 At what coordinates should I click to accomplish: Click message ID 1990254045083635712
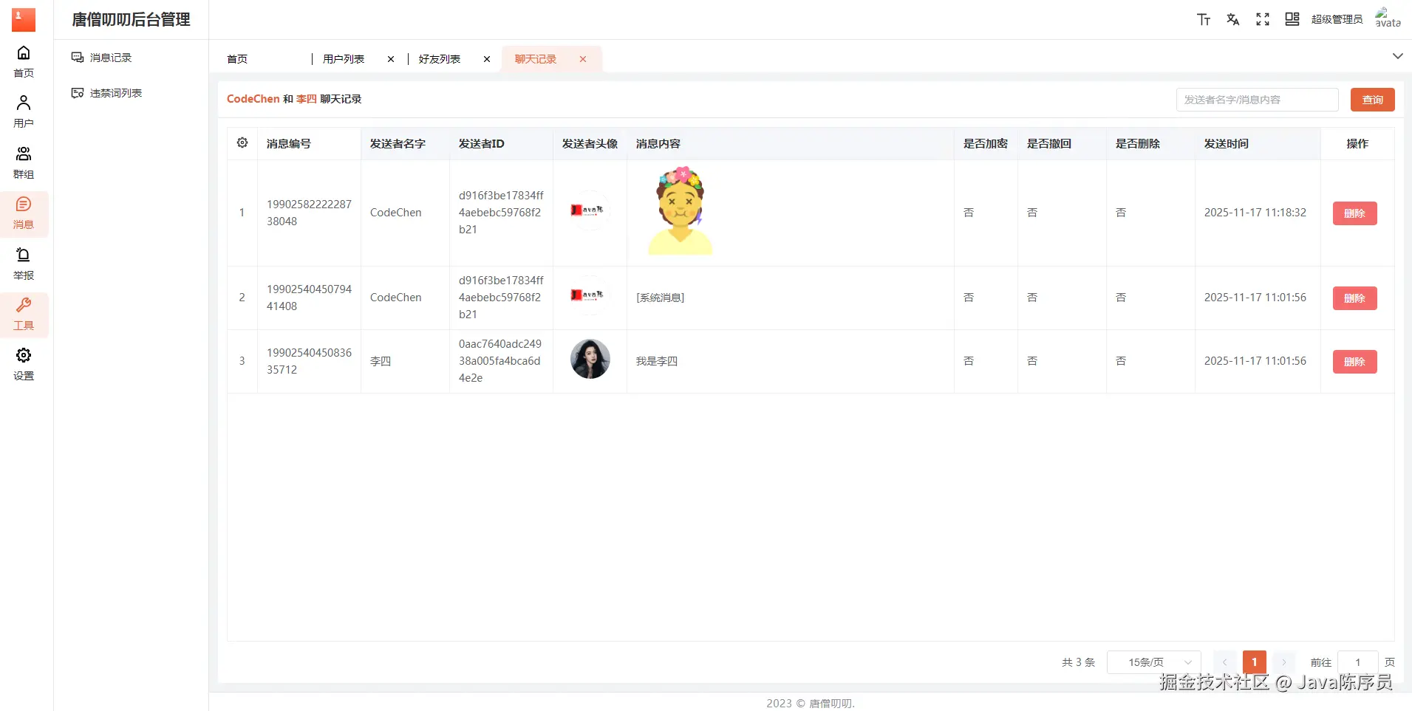click(309, 361)
